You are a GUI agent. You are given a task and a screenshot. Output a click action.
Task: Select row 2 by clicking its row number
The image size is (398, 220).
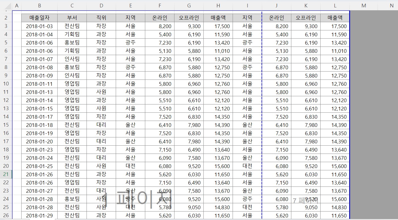point(6,17)
